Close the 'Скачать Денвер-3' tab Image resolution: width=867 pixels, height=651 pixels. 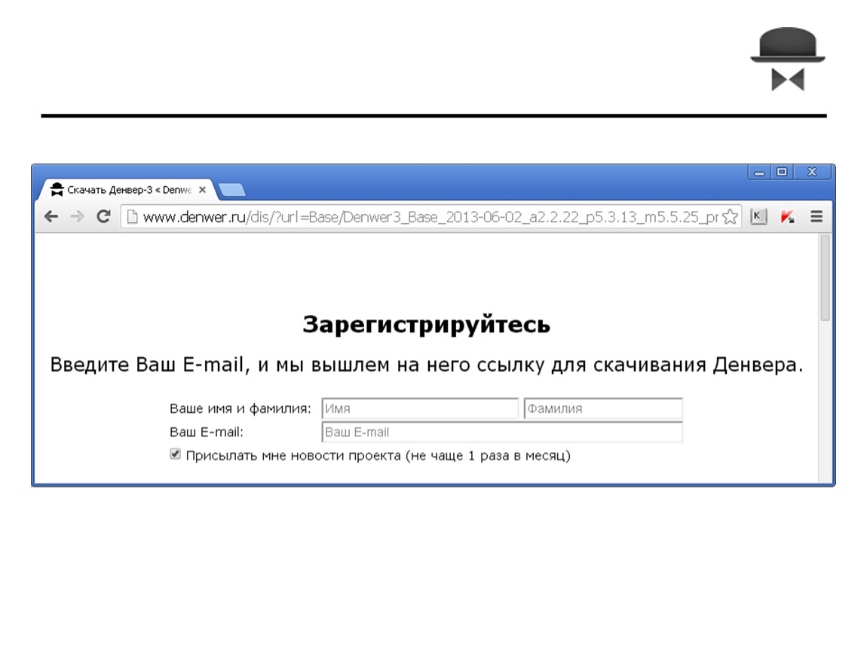pos(202,190)
